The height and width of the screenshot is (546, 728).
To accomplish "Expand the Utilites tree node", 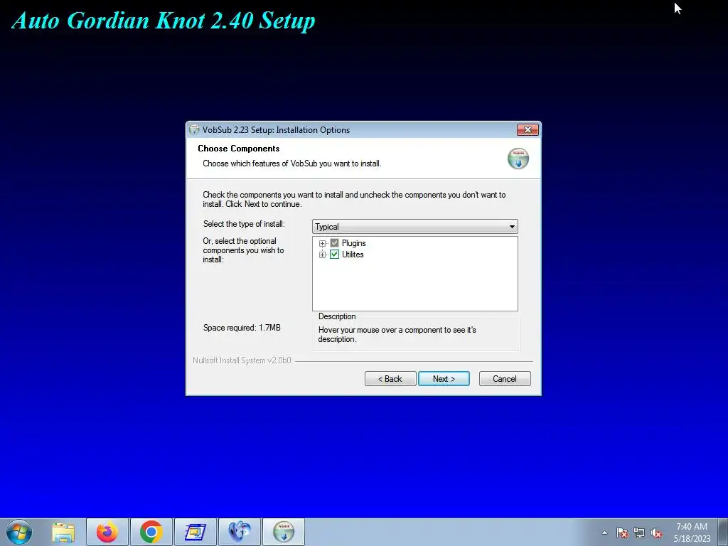I will tap(322, 255).
